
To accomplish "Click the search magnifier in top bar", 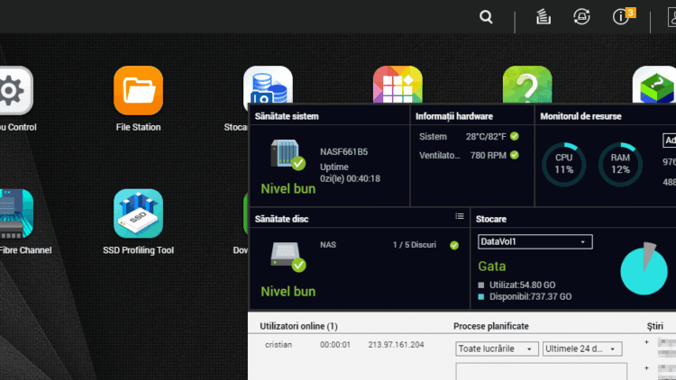I will [x=487, y=17].
